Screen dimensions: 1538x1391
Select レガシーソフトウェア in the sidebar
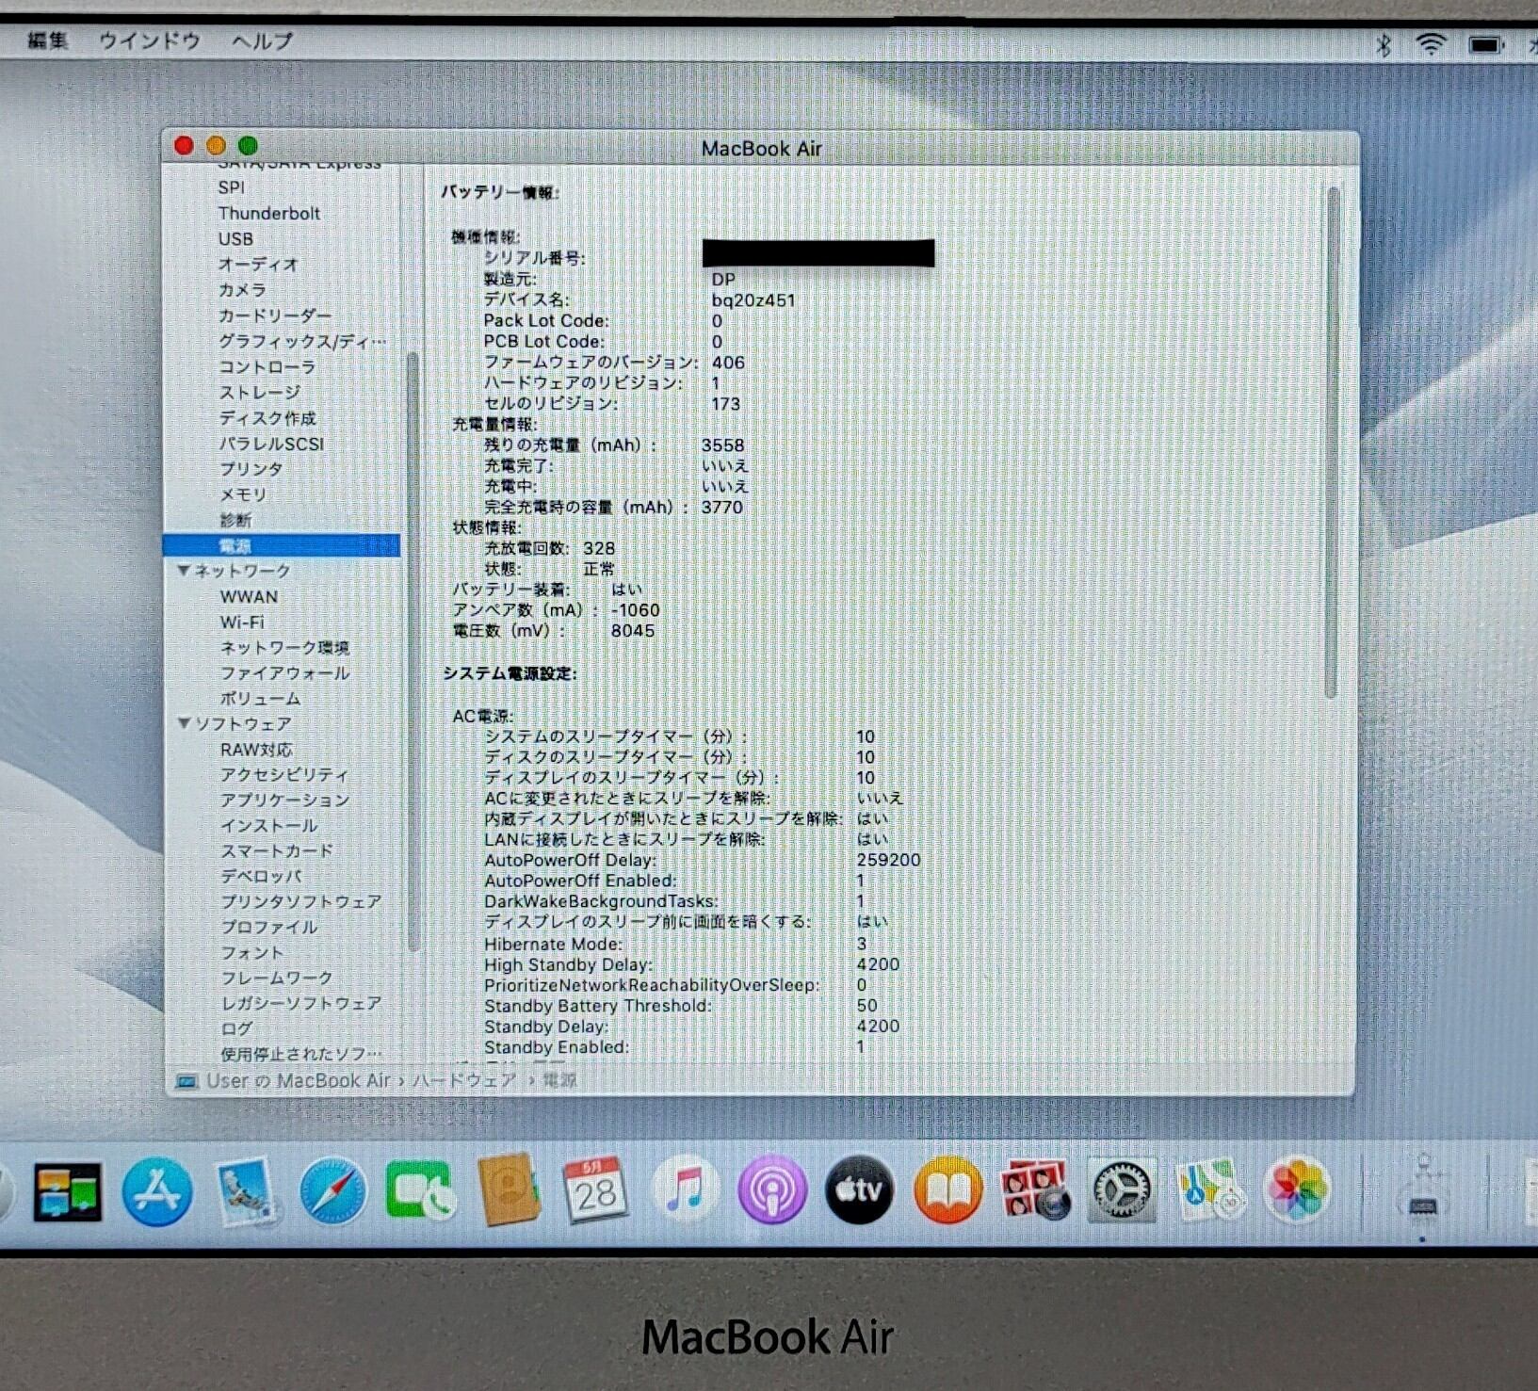tap(300, 1003)
